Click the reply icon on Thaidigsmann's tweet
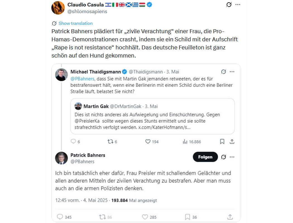This screenshot has height=223, width=293. pyautogui.click(x=73, y=142)
